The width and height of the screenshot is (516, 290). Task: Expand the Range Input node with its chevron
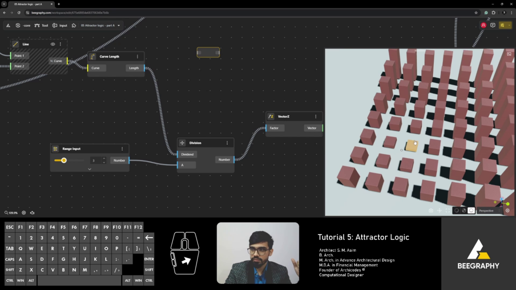tap(89, 169)
